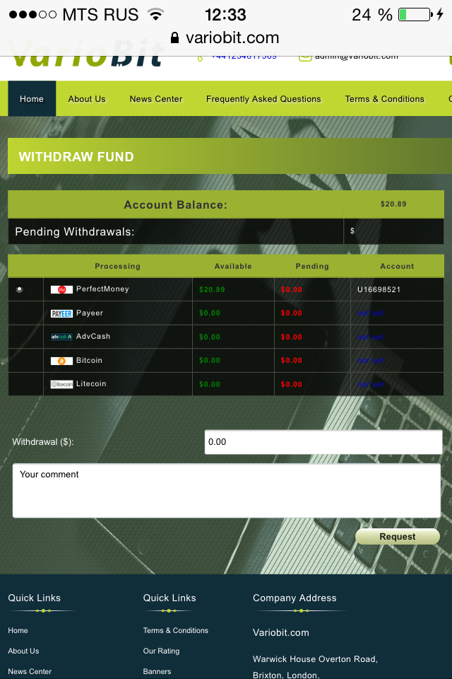Screen dimensions: 452x679
Task: Open the Home menu tab
Action: coord(32,99)
